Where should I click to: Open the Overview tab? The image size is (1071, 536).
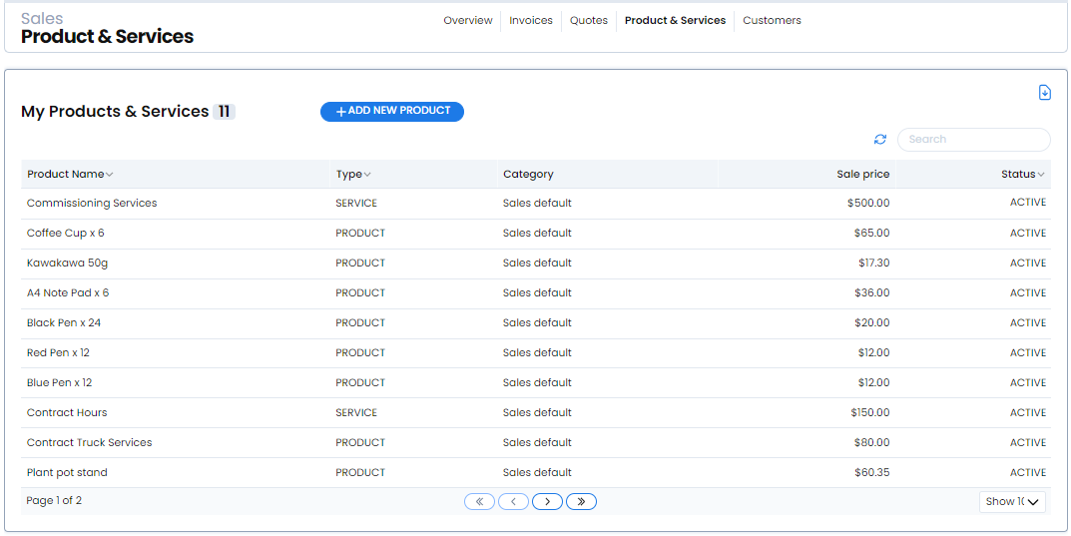click(x=468, y=21)
